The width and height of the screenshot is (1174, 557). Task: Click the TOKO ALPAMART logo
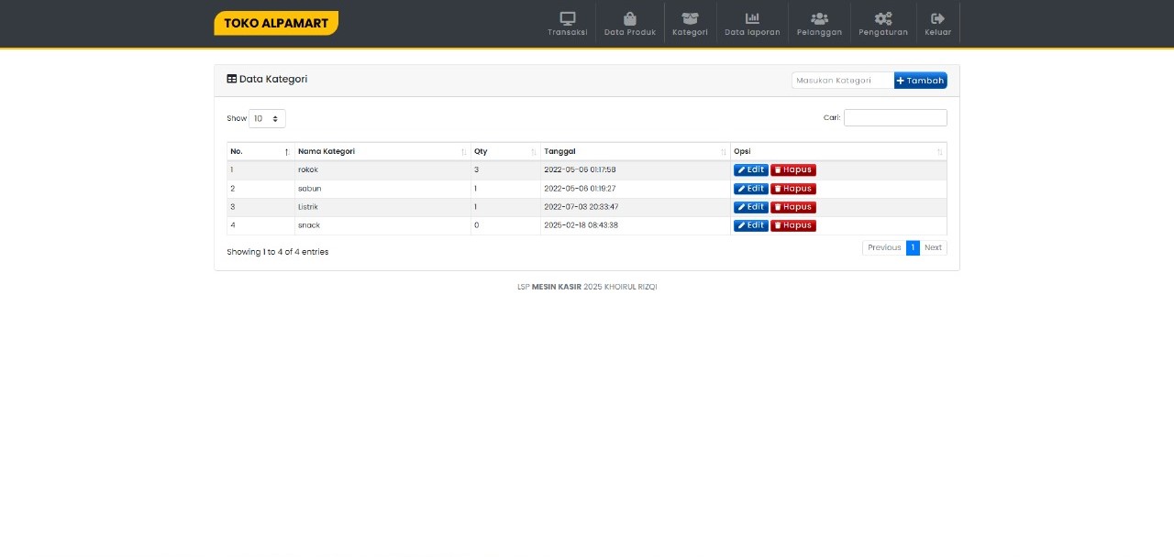[x=276, y=23]
